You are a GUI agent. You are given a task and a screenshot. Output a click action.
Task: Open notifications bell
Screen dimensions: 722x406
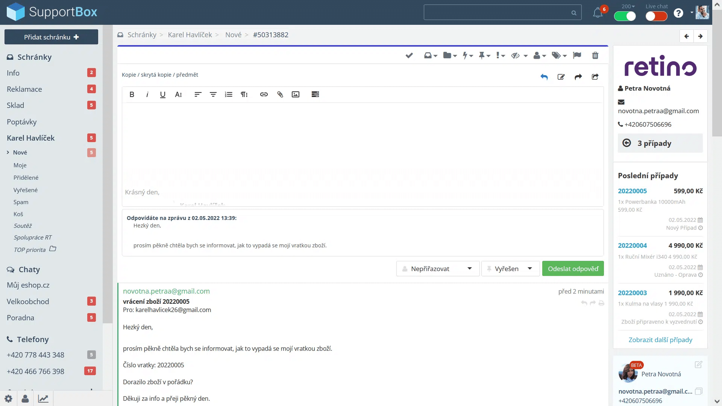pyautogui.click(x=598, y=13)
